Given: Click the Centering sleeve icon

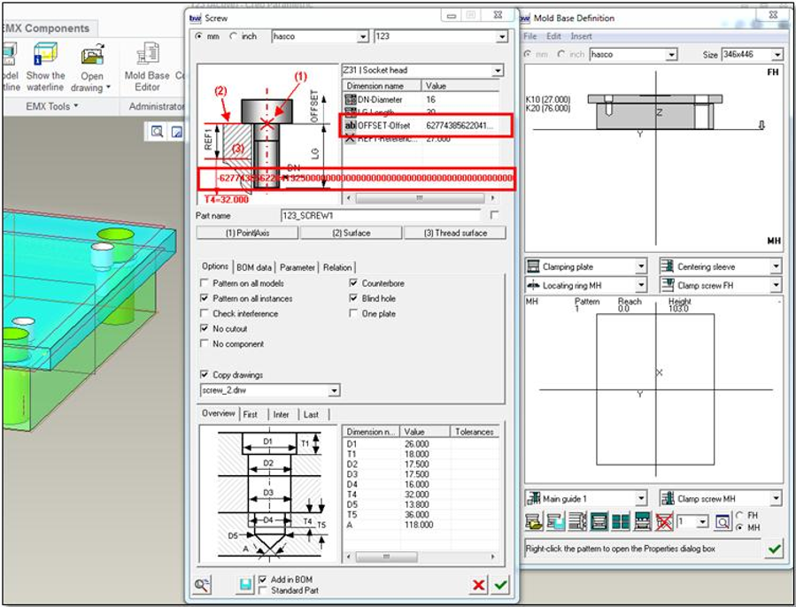Looking at the screenshot, I should [x=667, y=266].
